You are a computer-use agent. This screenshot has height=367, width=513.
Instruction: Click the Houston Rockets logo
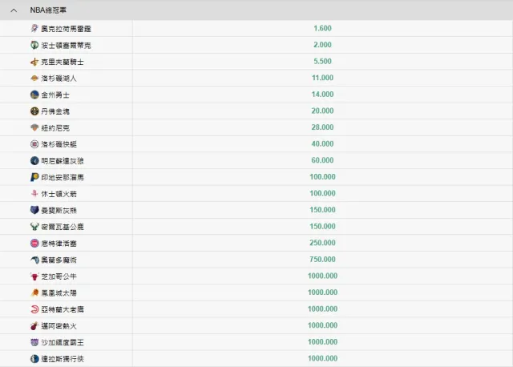34,194
